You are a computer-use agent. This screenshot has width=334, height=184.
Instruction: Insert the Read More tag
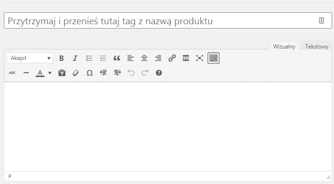coord(186,58)
